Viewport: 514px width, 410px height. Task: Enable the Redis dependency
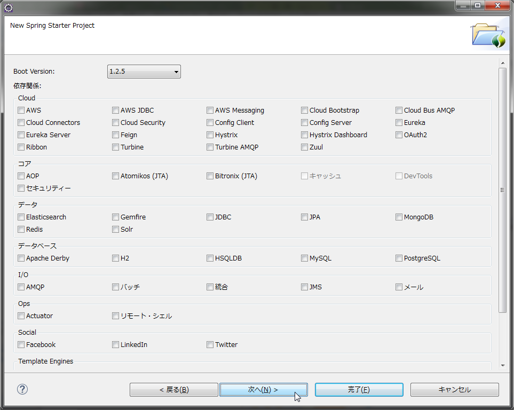pyautogui.click(x=21, y=229)
